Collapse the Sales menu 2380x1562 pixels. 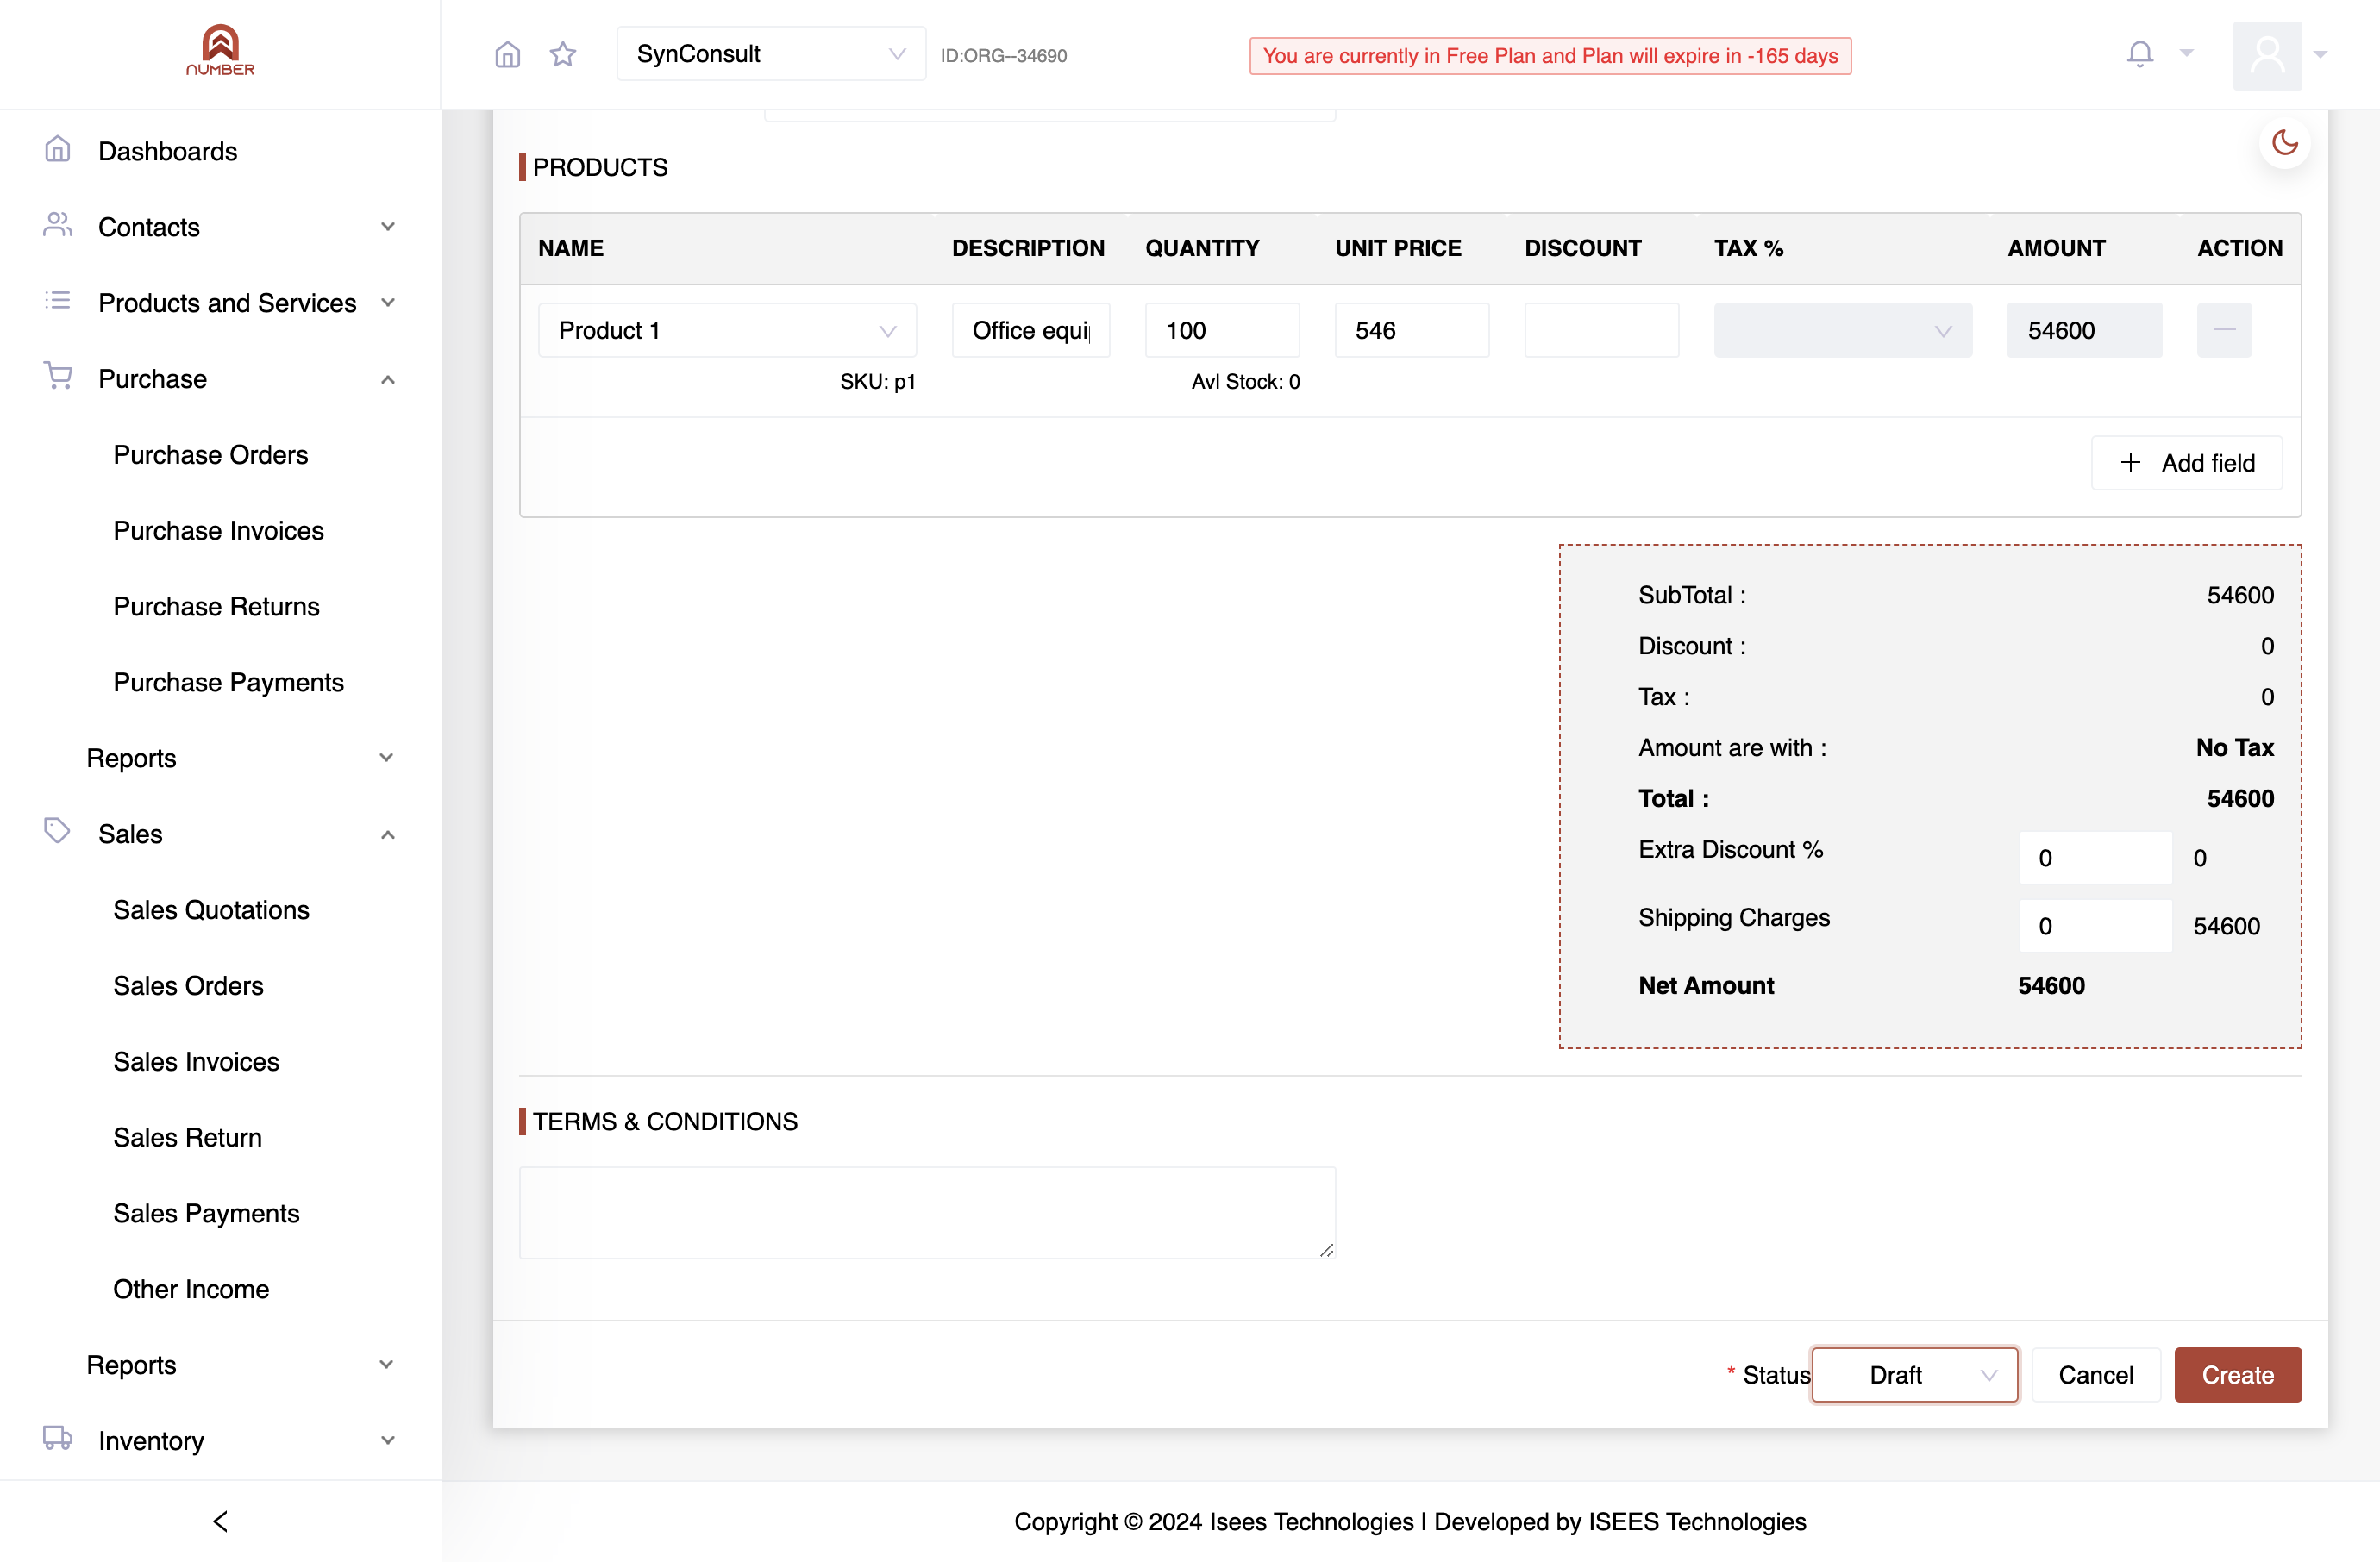click(220, 834)
